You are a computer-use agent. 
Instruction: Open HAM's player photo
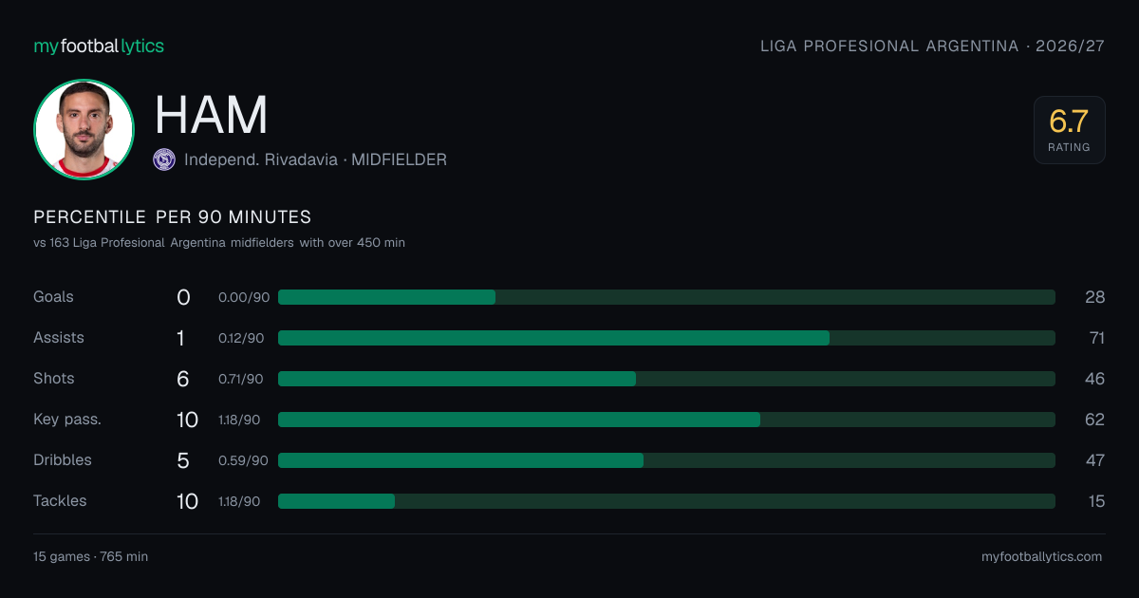84,130
